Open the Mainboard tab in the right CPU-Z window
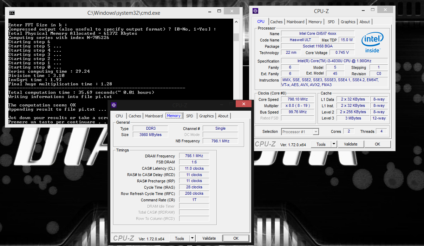 click(x=295, y=22)
